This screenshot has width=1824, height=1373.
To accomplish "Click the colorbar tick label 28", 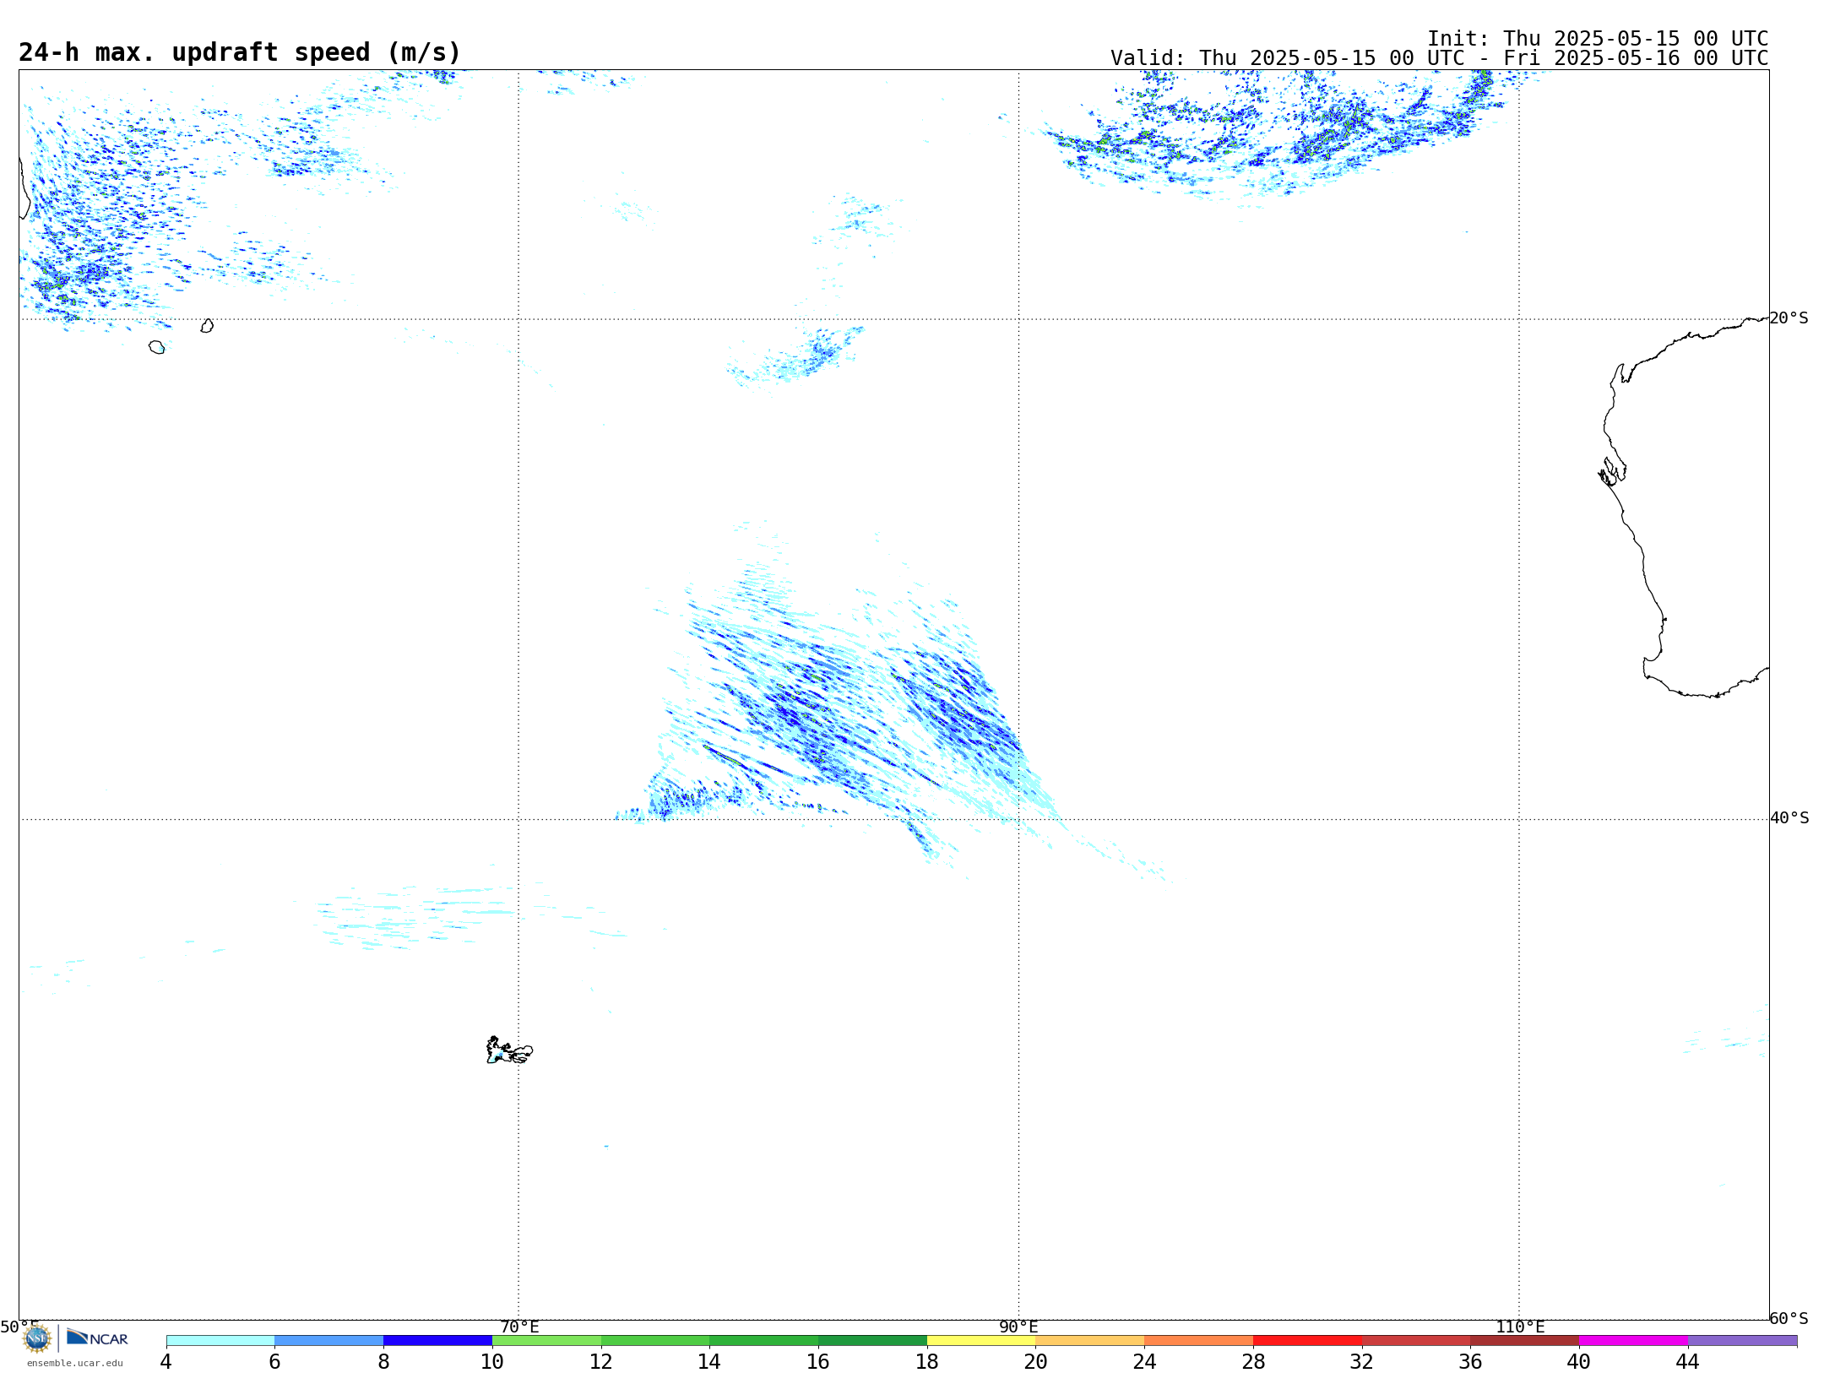I will 1254,1362.
